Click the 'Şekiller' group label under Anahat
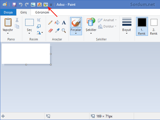Screen dimensions: 160x120 [101, 39]
